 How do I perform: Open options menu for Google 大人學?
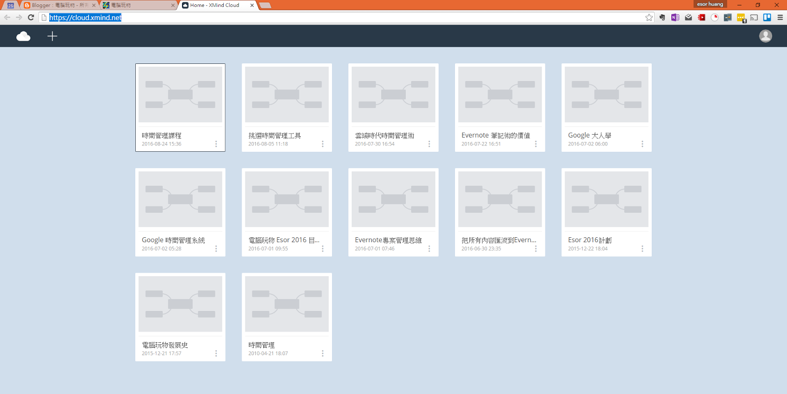click(x=642, y=144)
